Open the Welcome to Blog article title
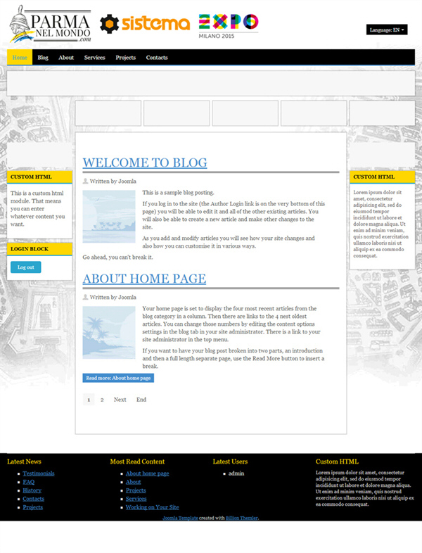422x553 pixels. tap(145, 163)
